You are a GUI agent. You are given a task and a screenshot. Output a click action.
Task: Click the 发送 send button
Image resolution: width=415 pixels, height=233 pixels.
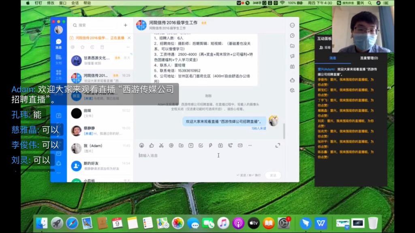[273, 175]
